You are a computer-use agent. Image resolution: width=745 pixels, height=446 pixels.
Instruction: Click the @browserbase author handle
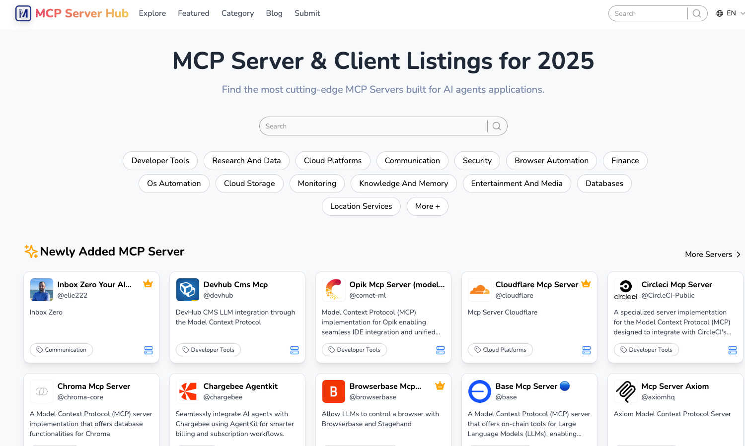tap(373, 397)
